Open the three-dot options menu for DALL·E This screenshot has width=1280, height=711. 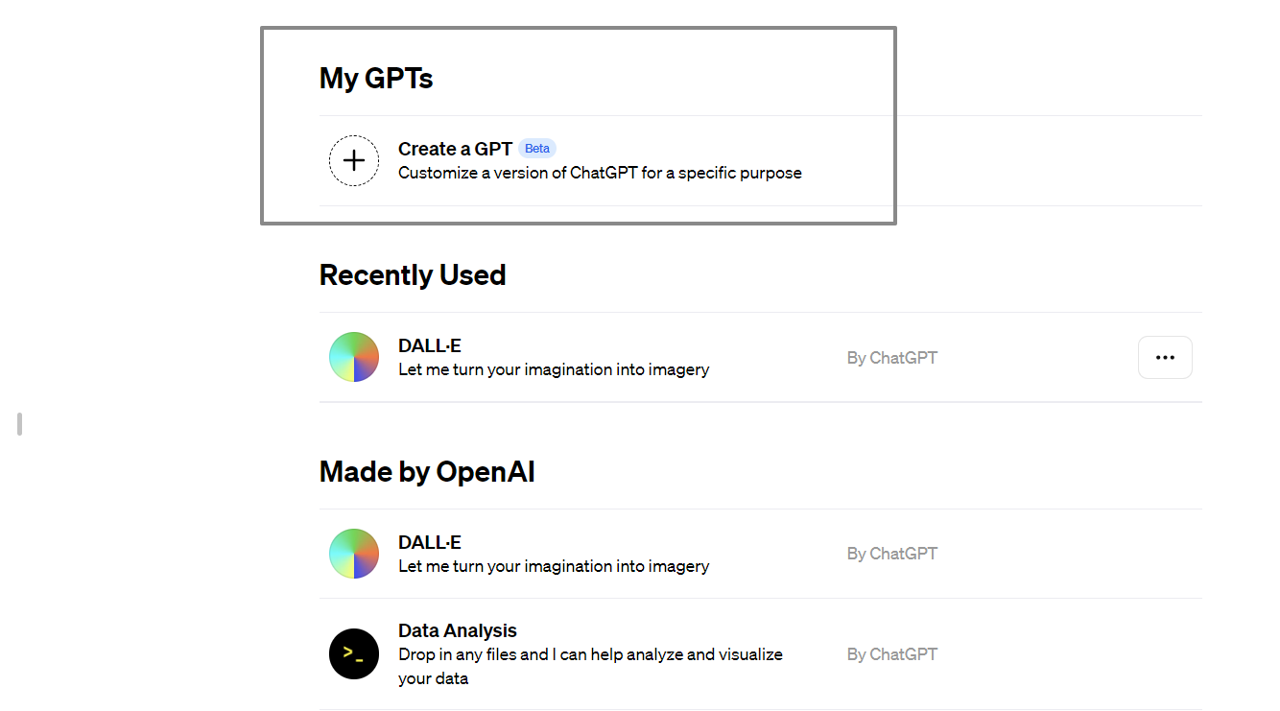click(x=1165, y=357)
